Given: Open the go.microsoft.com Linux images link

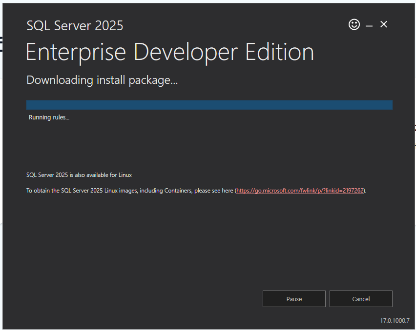Looking at the screenshot, I should (x=300, y=191).
